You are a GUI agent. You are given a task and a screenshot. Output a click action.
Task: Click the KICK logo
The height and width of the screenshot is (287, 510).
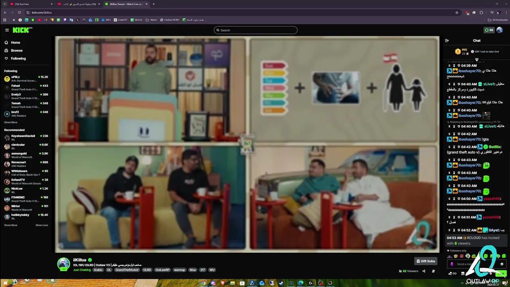(x=22, y=30)
